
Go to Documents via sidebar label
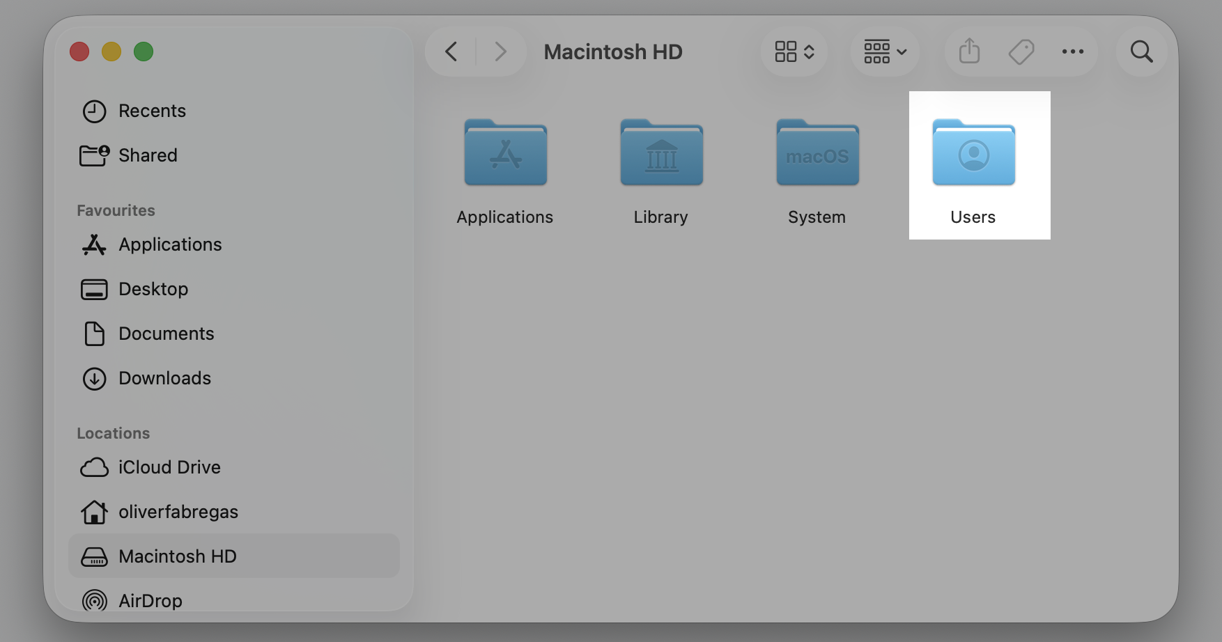point(167,334)
